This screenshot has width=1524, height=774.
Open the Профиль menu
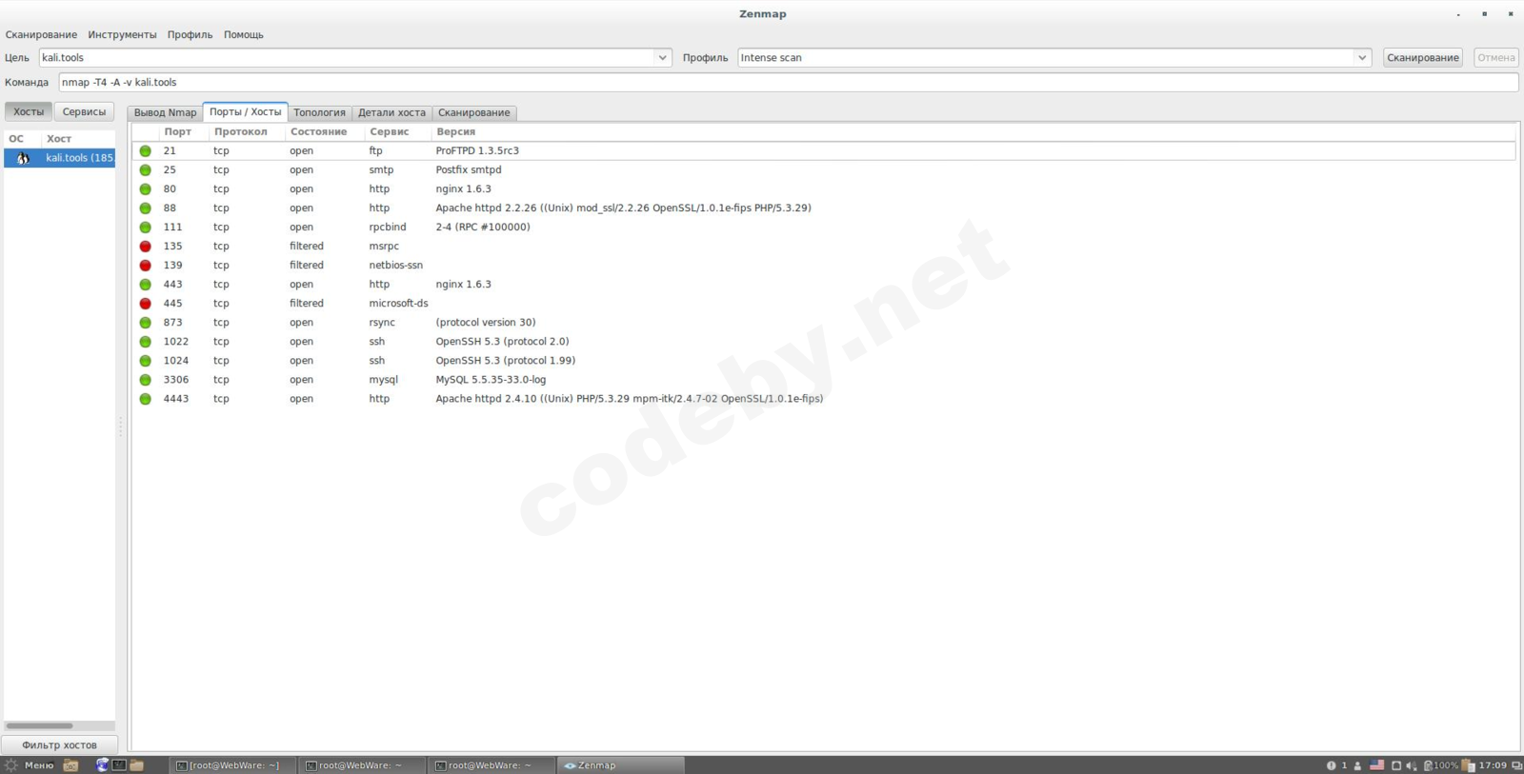click(x=190, y=34)
